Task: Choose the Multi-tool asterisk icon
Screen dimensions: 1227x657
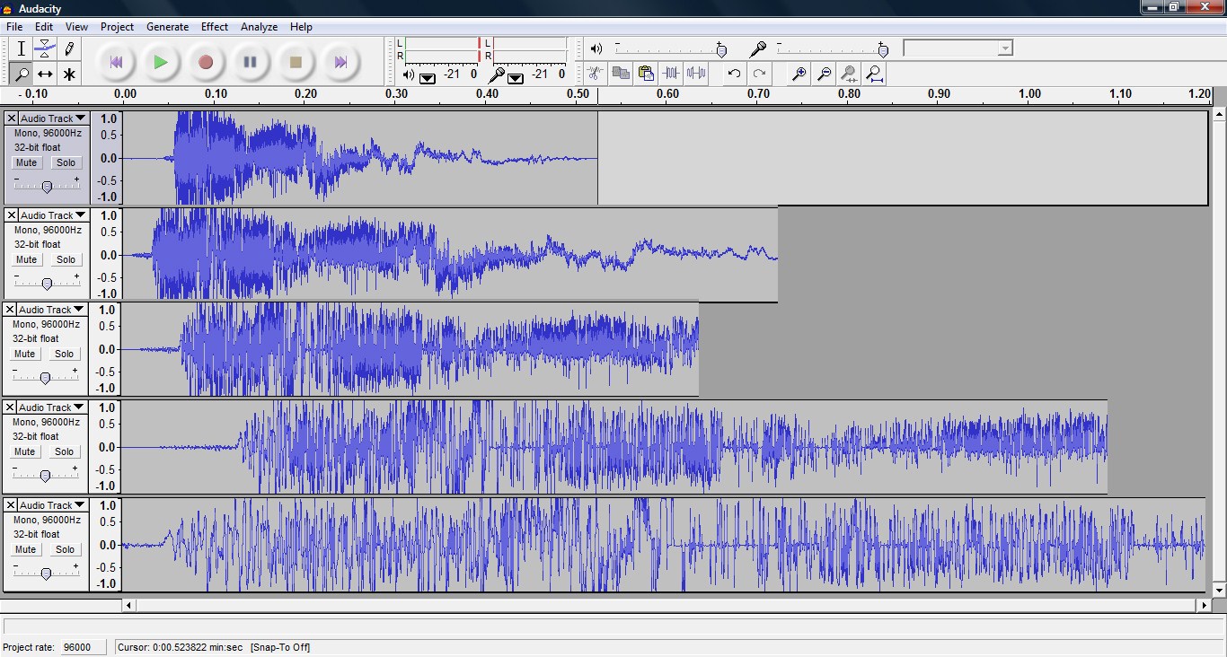Action: 68,74
